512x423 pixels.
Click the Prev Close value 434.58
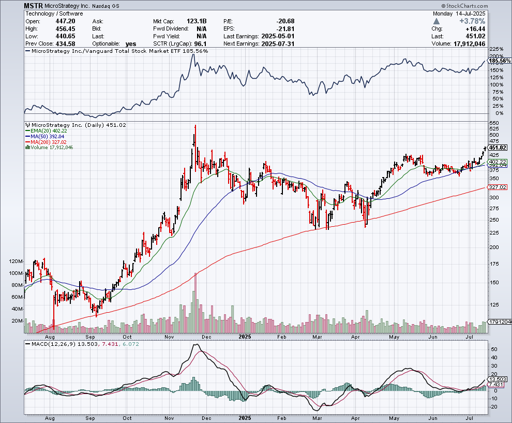65,44
